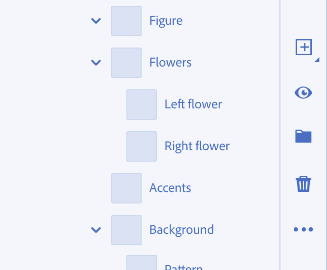The width and height of the screenshot is (327, 270).
Task: Collapse the Figure layer group
Action: click(x=96, y=21)
